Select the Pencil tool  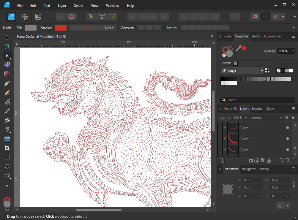pos(7,93)
